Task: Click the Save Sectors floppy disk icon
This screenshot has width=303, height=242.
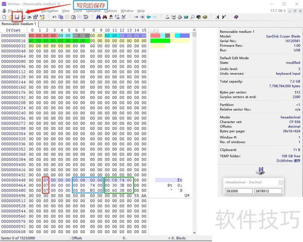Action: (x=17, y=17)
